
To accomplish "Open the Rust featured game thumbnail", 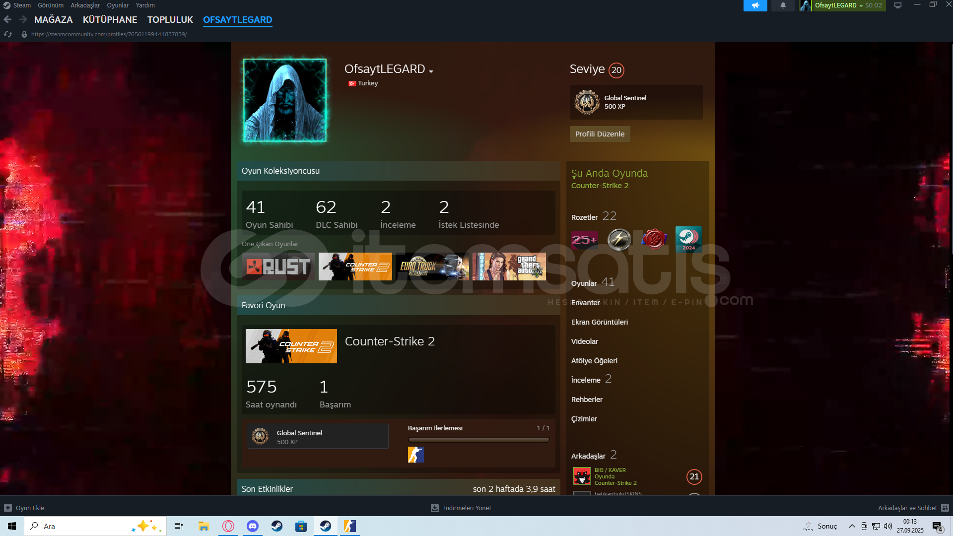I will click(x=278, y=267).
